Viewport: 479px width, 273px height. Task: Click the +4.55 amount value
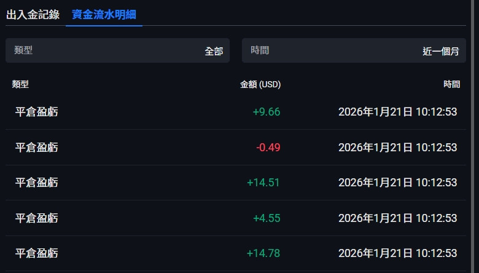267,218
